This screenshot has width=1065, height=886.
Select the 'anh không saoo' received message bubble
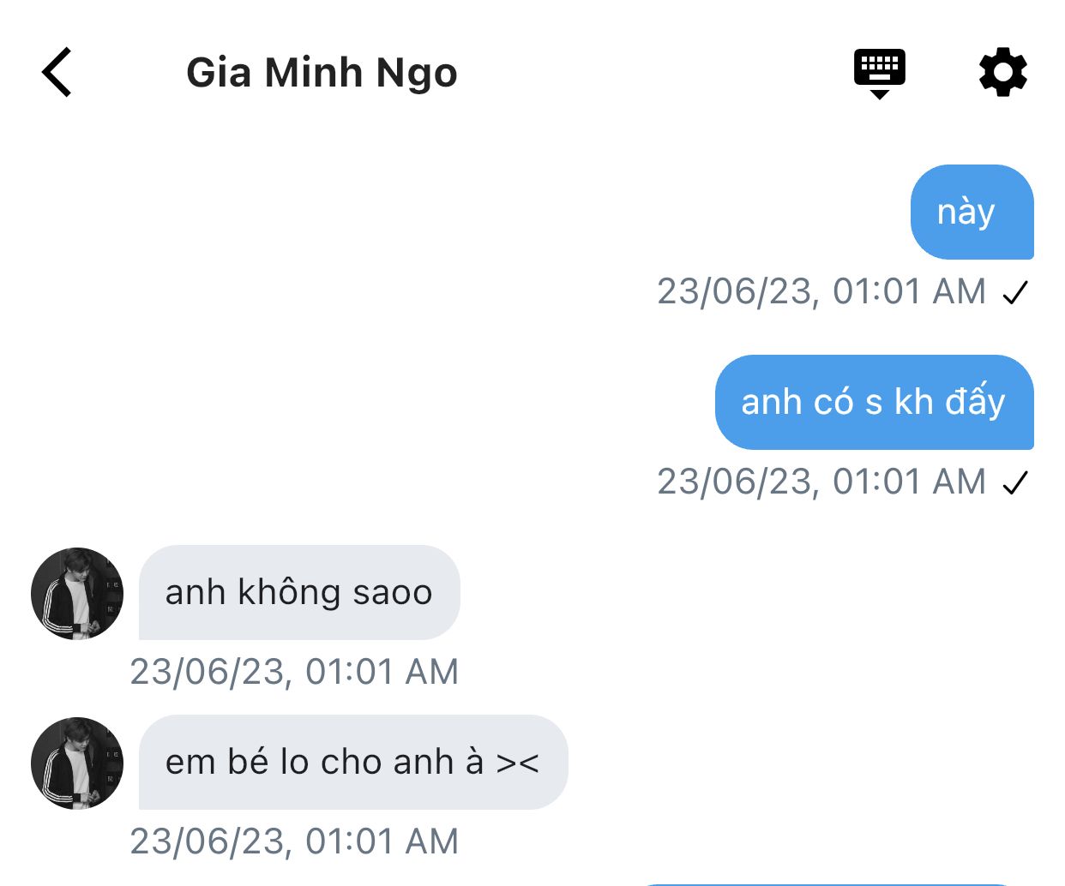click(298, 592)
